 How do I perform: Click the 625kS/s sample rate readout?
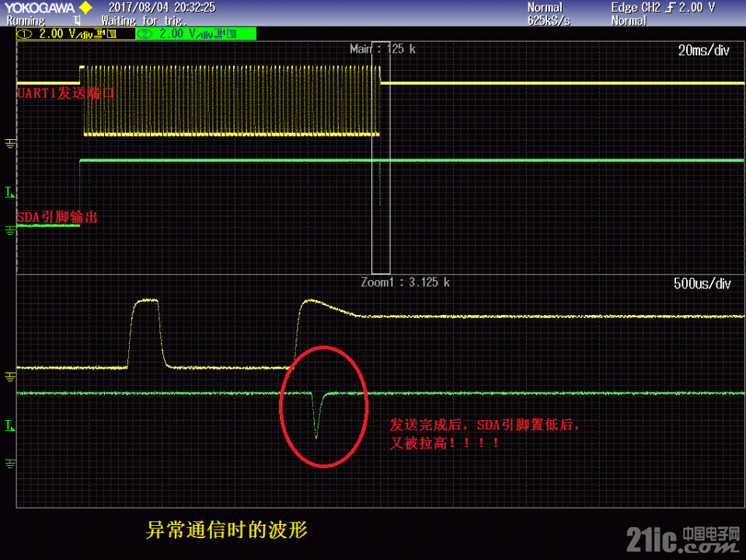coord(549,21)
